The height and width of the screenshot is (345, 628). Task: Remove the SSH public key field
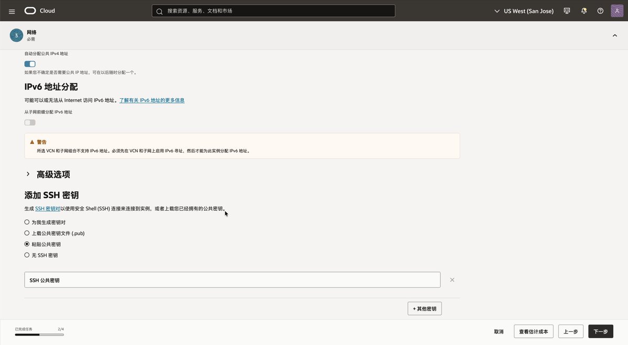tap(452, 280)
